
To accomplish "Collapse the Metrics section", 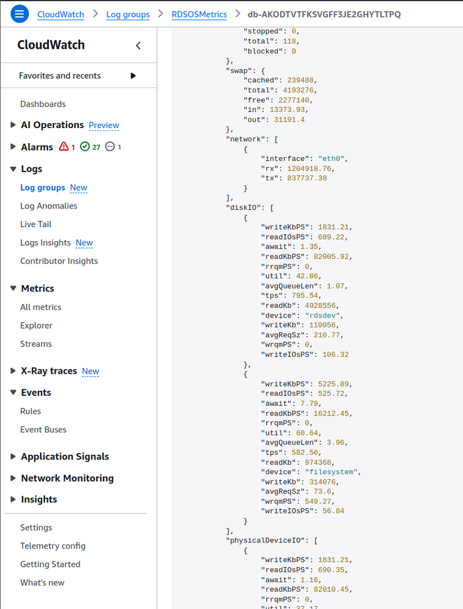I will [x=13, y=288].
